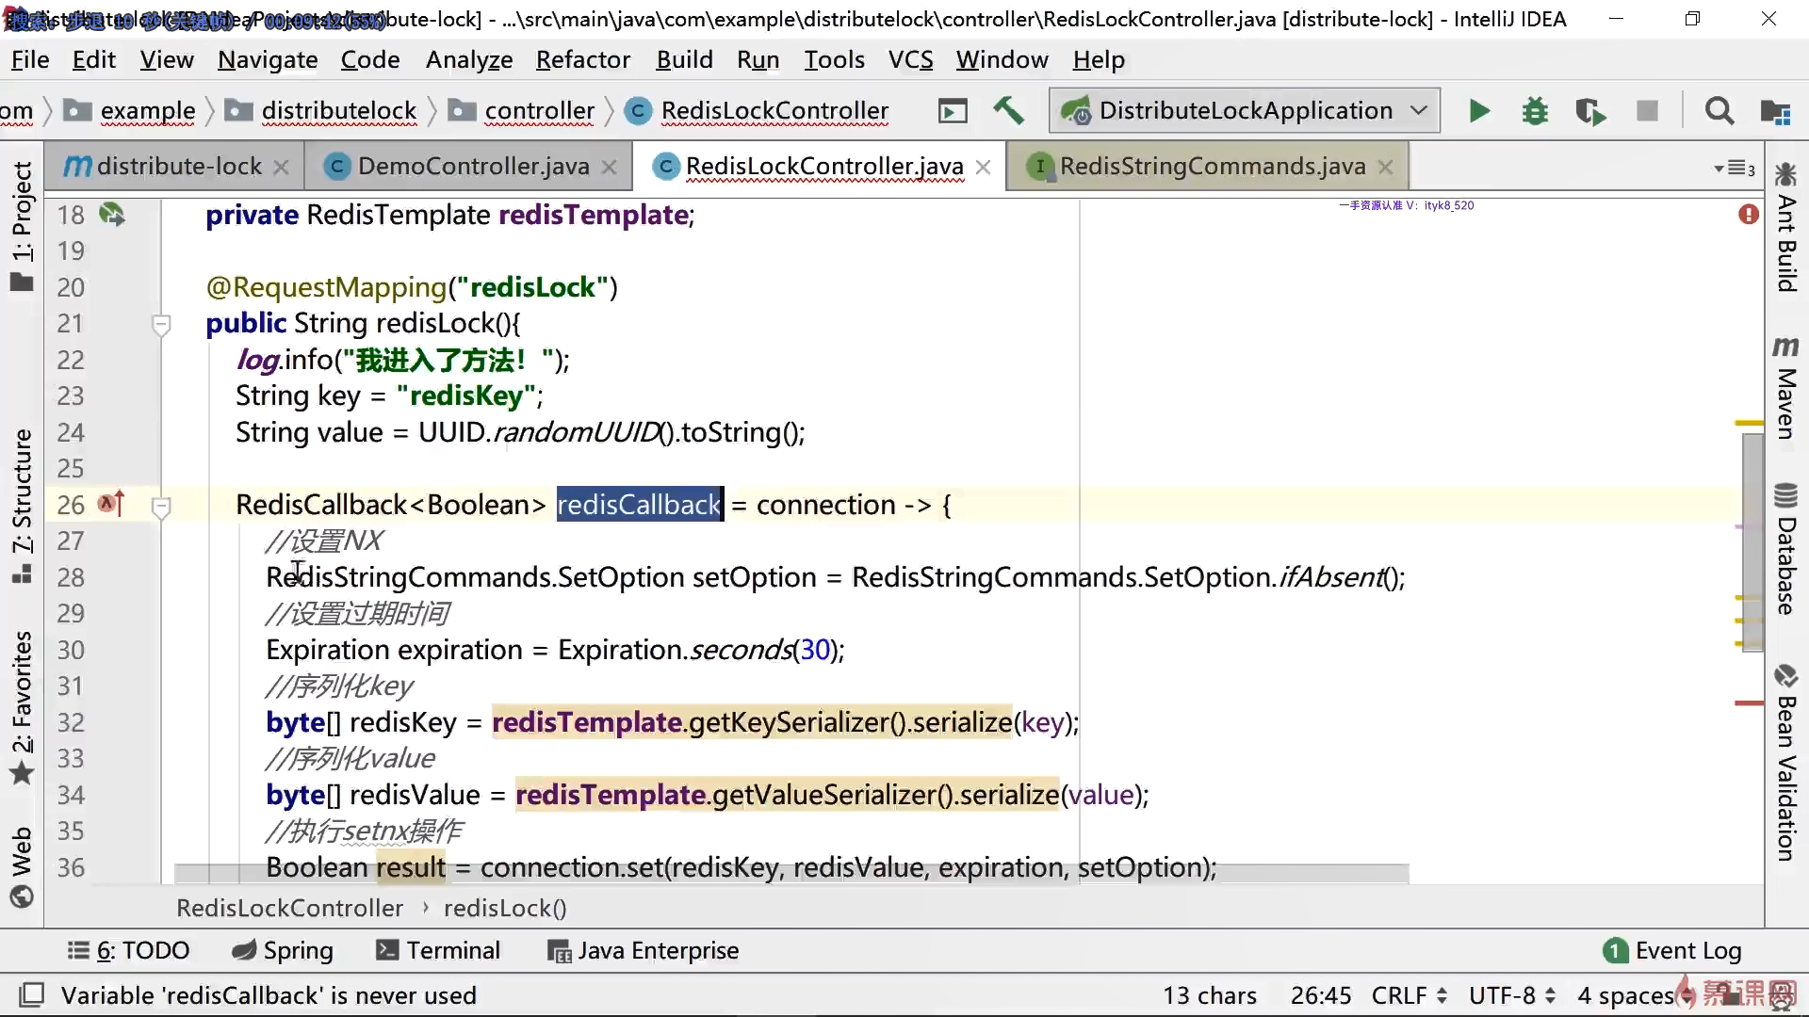Viewport: 1809px width, 1017px height.
Task: Collapse the redisLock method fold at line 21
Action: (x=161, y=325)
